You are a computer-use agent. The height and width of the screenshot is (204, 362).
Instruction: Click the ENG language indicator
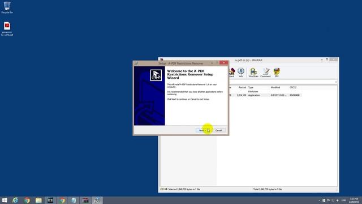coord(343,201)
